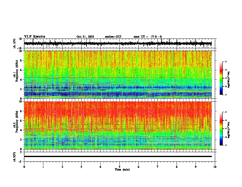
Task: Click the "VLF Spectra" title text
Action: [35, 37]
